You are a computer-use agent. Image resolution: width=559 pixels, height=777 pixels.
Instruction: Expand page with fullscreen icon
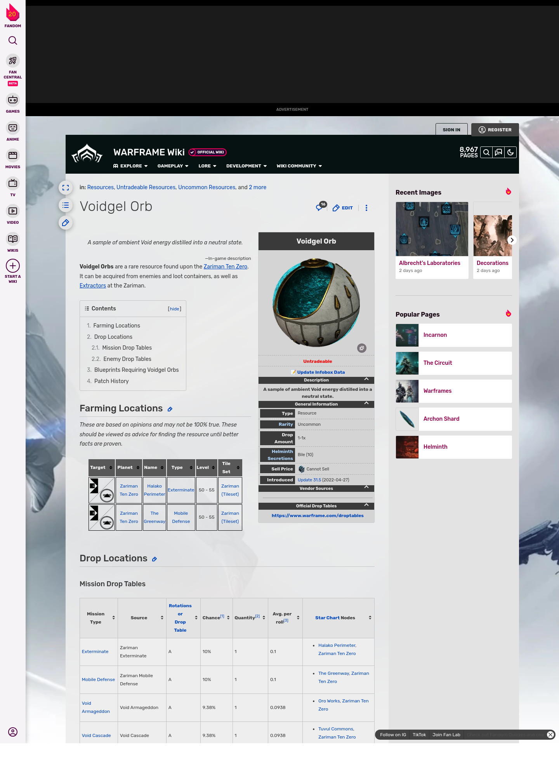point(66,188)
